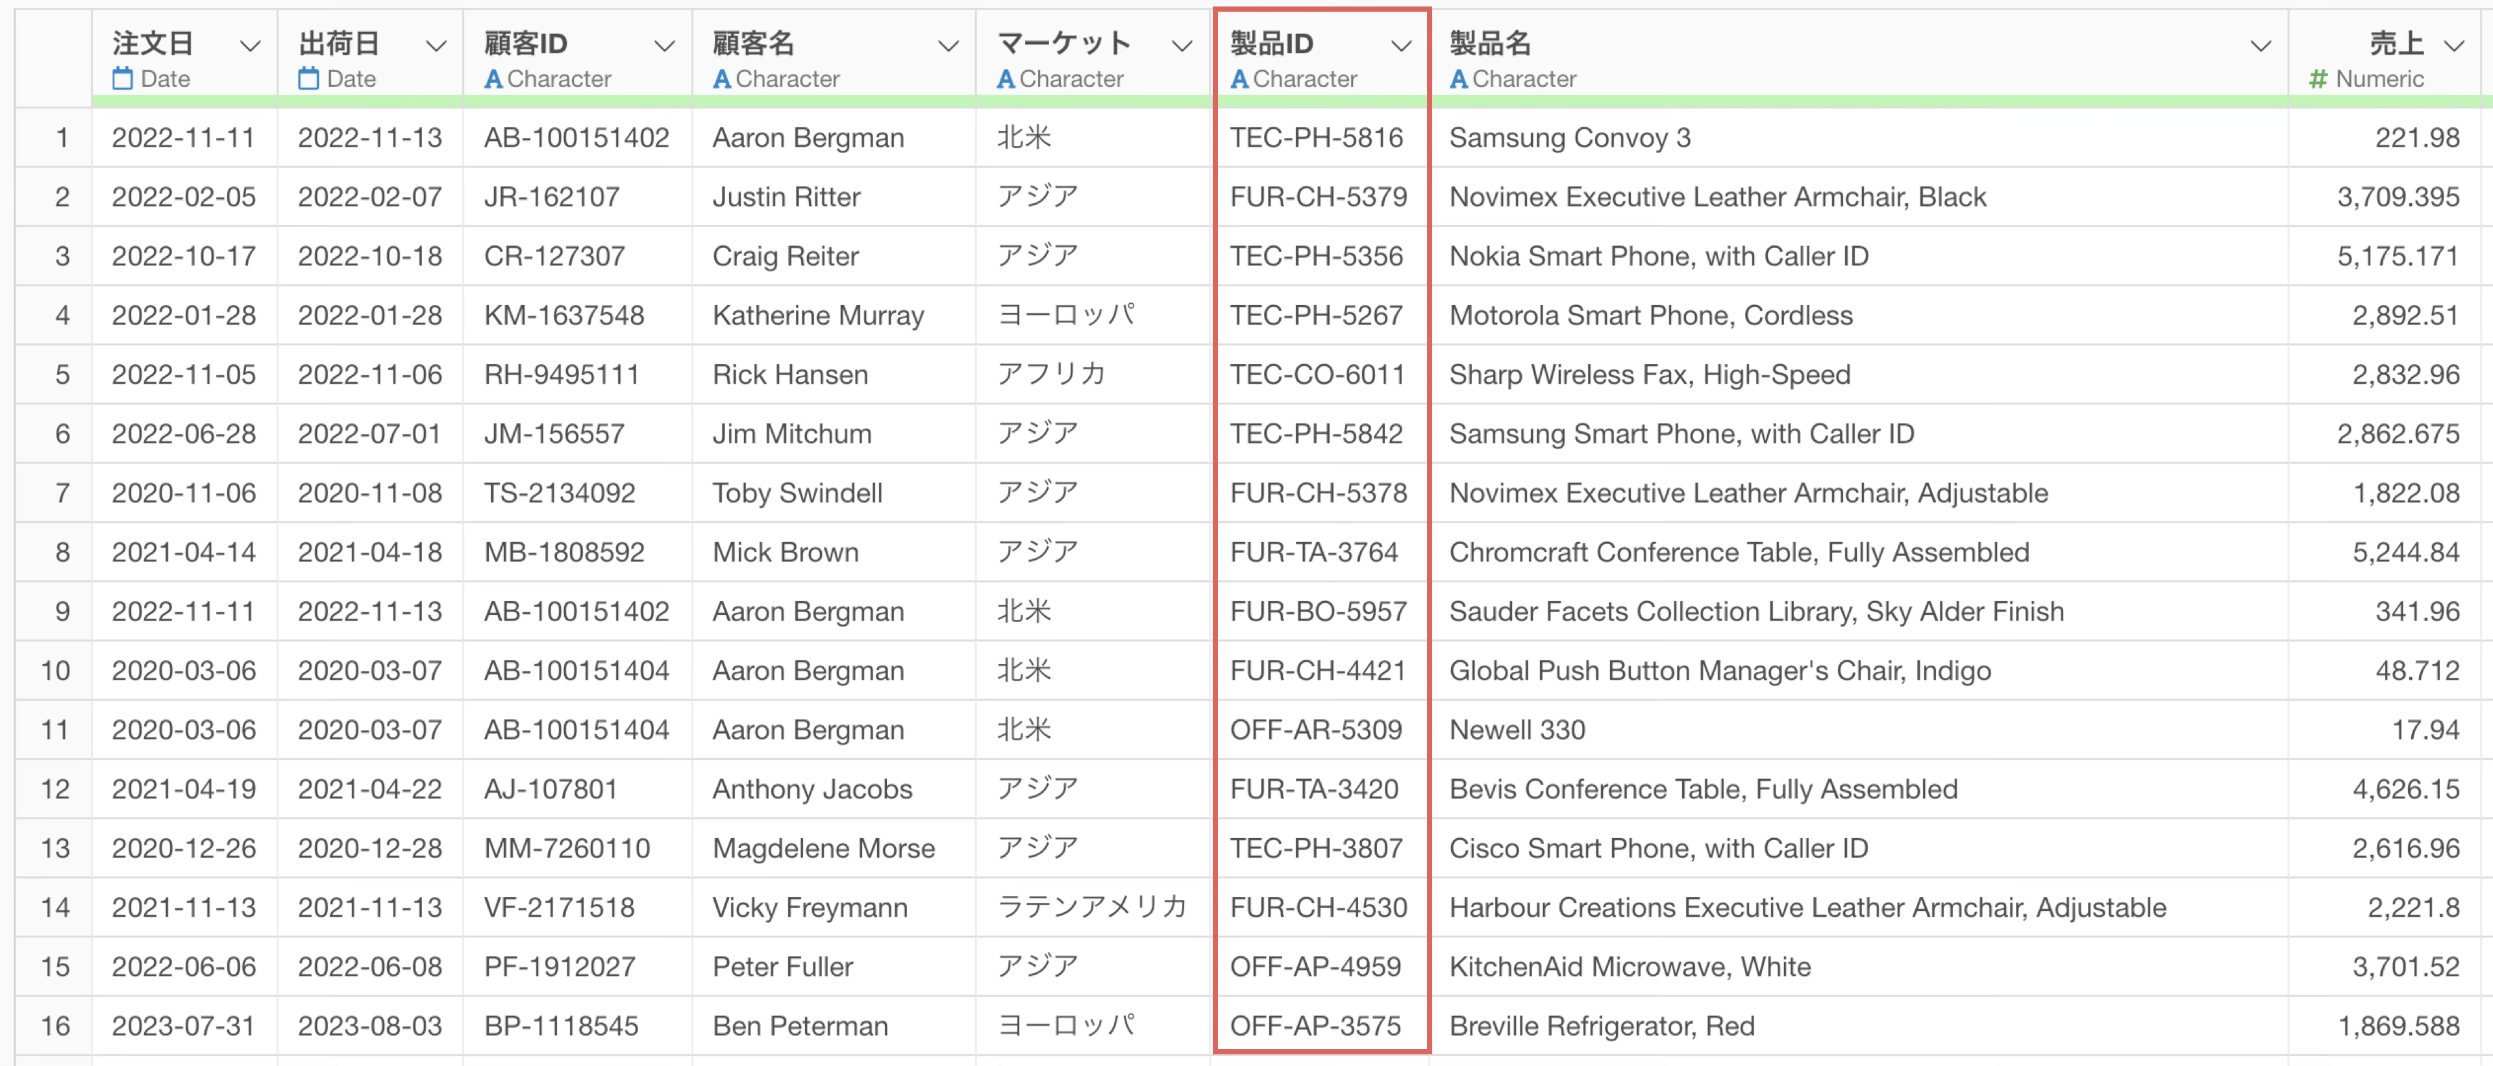This screenshot has width=2493, height=1066.
Task: Click customer name Katherine Murray
Action: (x=818, y=316)
